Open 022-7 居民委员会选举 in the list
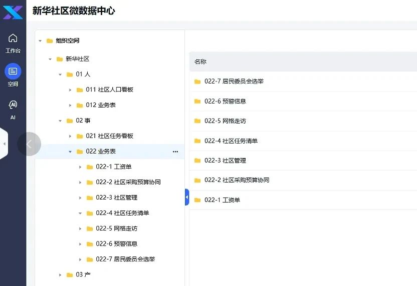This screenshot has height=286, width=417. tap(234, 81)
